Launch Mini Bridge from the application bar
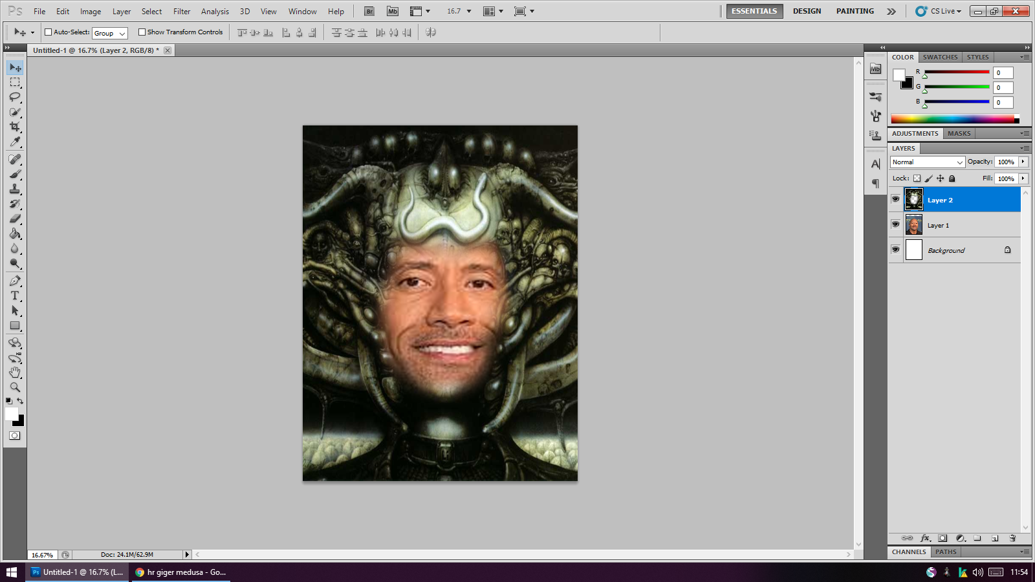Screen dimensions: 1035x582 (x=393, y=11)
